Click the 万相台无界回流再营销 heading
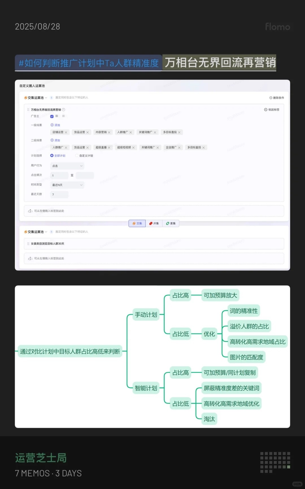This screenshot has height=489, width=305. [x=220, y=62]
